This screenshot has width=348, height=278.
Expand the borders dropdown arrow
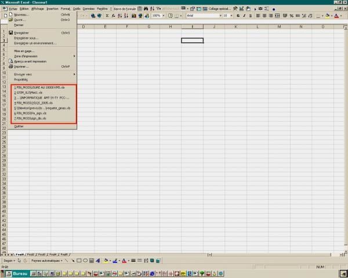tap(322, 16)
